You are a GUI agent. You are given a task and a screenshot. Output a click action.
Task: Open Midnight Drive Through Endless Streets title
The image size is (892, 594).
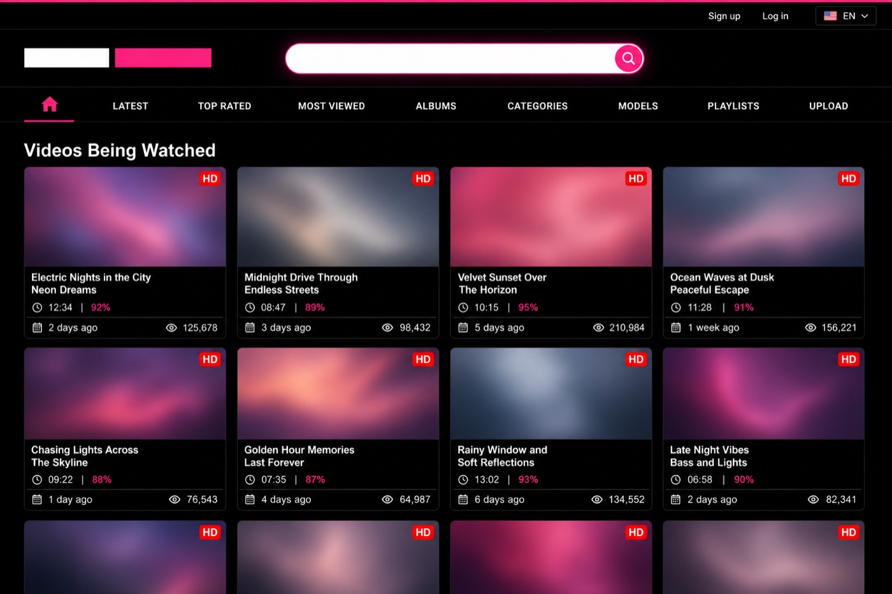pos(301,283)
